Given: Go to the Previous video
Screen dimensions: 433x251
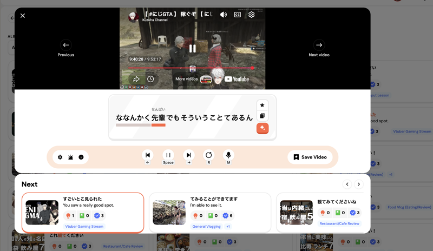Looking at the screenshot, I should [65, 45].
